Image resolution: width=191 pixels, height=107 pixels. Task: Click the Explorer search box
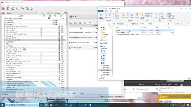(x=181, y=24)
